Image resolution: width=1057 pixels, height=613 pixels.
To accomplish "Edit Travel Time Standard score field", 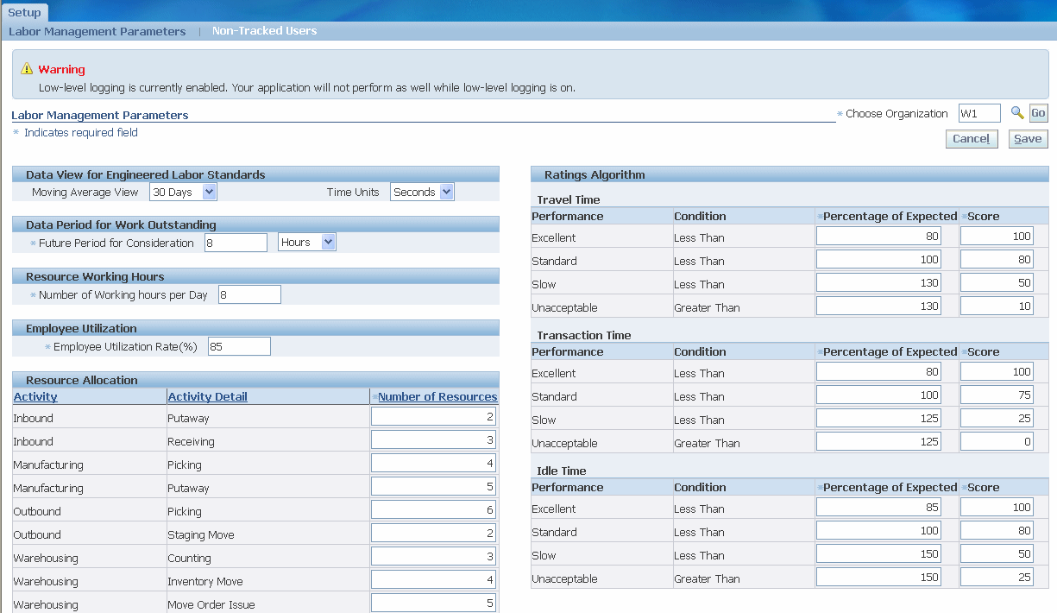I will click(x=997, y=260).
